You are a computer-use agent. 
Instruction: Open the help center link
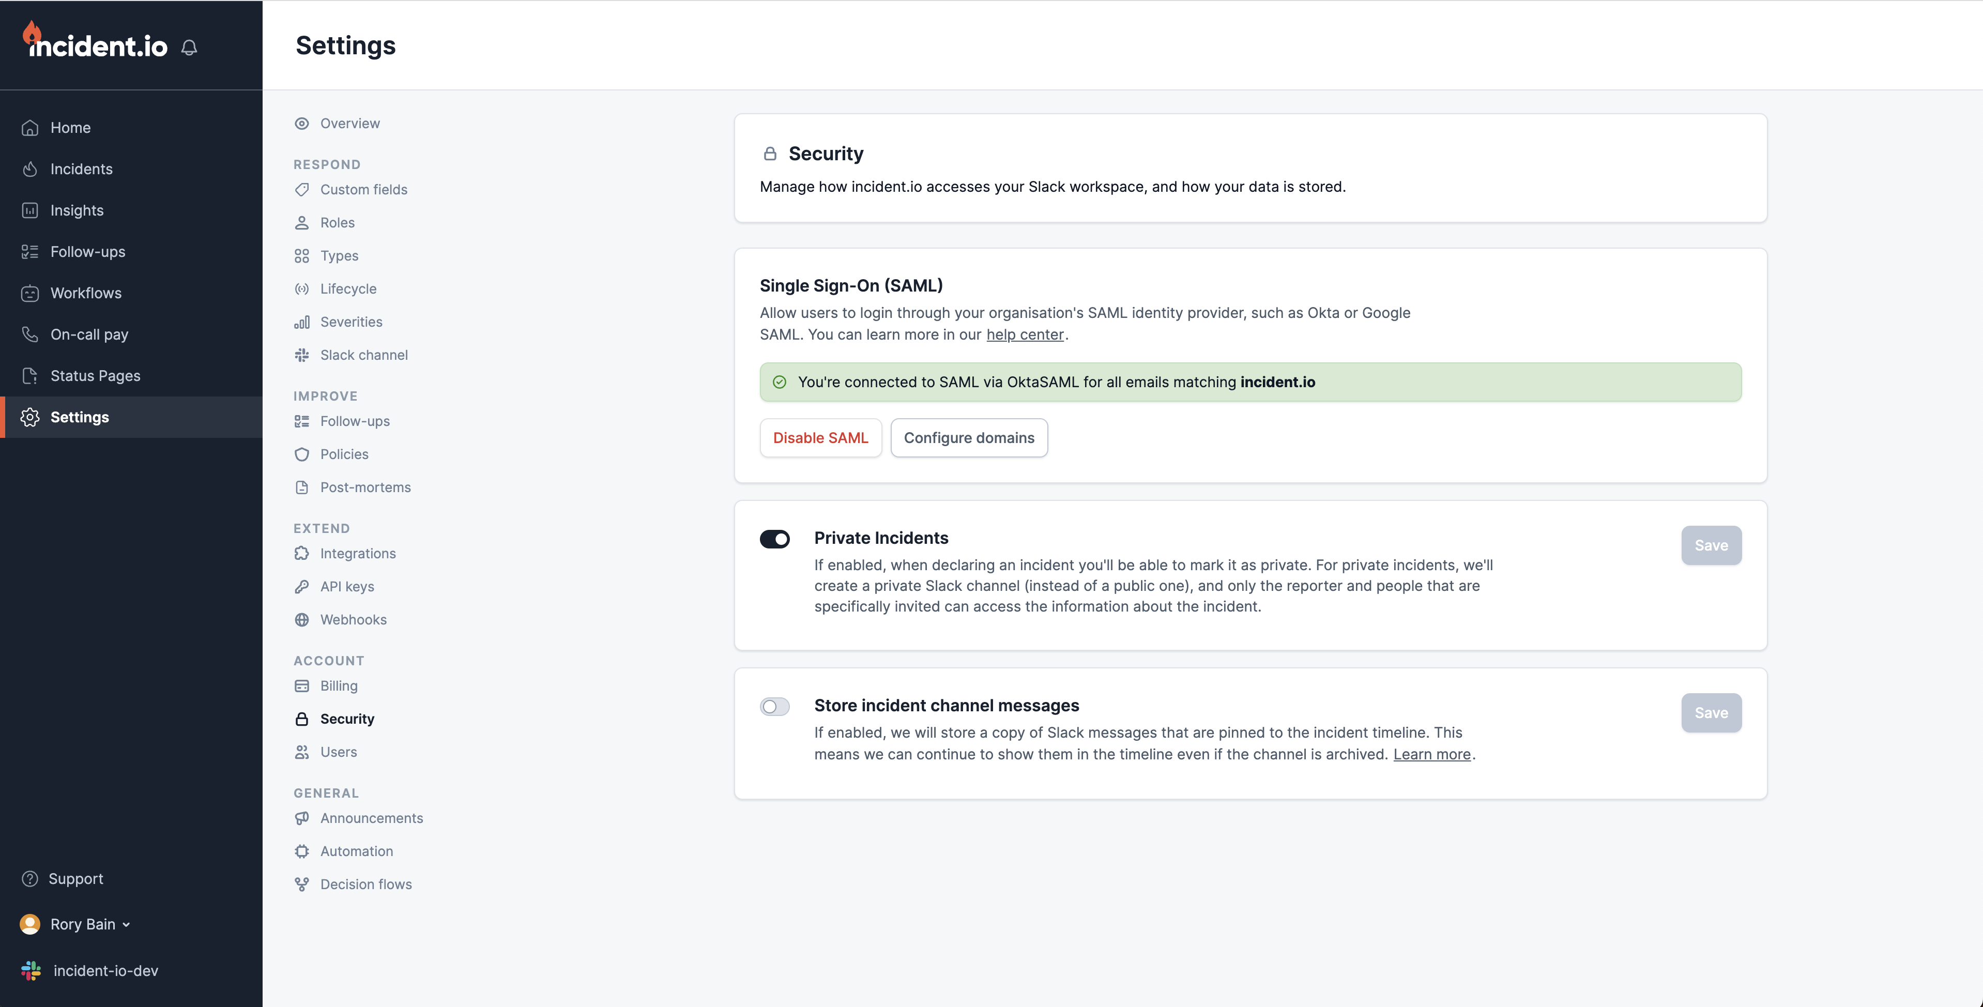(1025, 335)
